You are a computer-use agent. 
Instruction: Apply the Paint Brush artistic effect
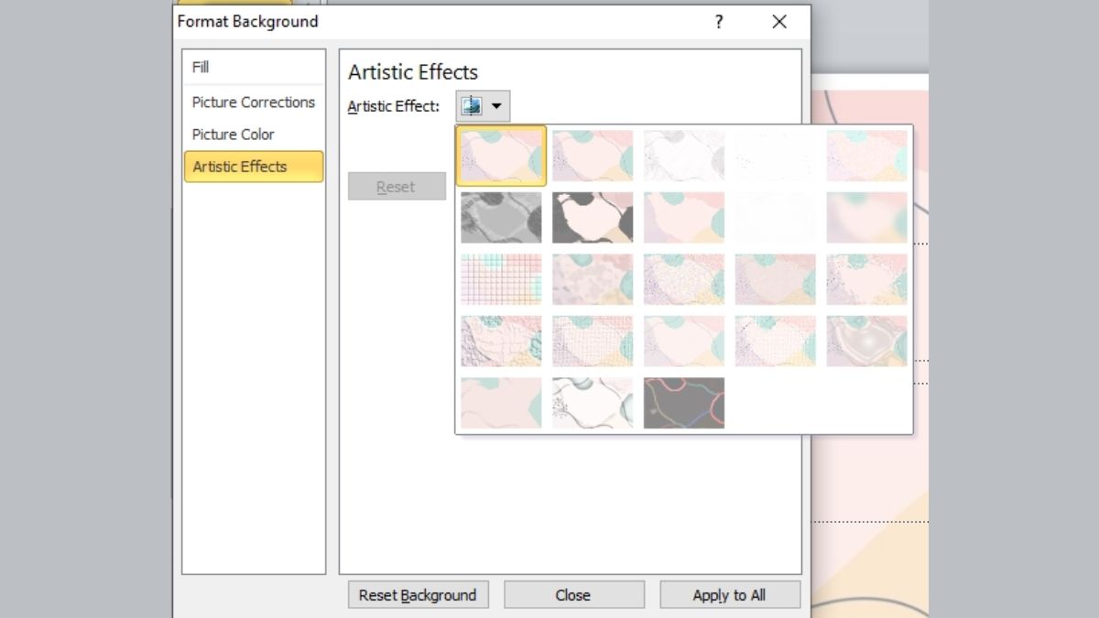[x=684, y=218]
